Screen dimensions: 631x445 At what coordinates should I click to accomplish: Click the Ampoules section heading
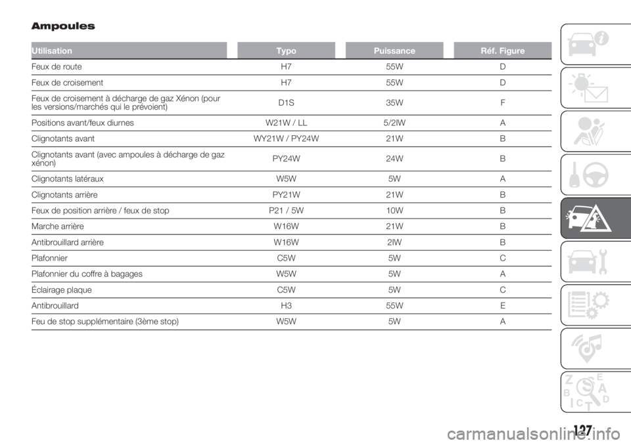coord(63,26)
